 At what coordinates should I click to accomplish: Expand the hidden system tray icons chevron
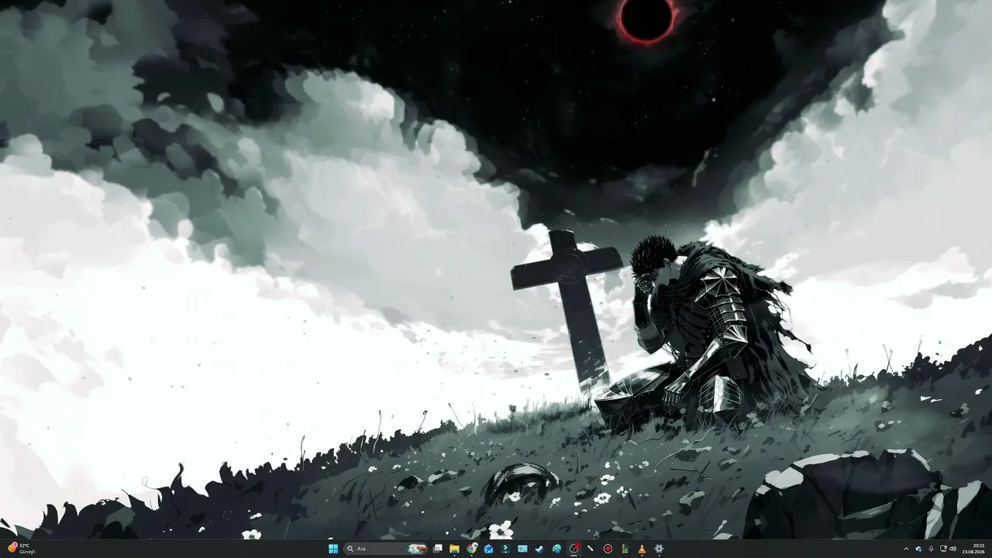[x=906, y=549]
